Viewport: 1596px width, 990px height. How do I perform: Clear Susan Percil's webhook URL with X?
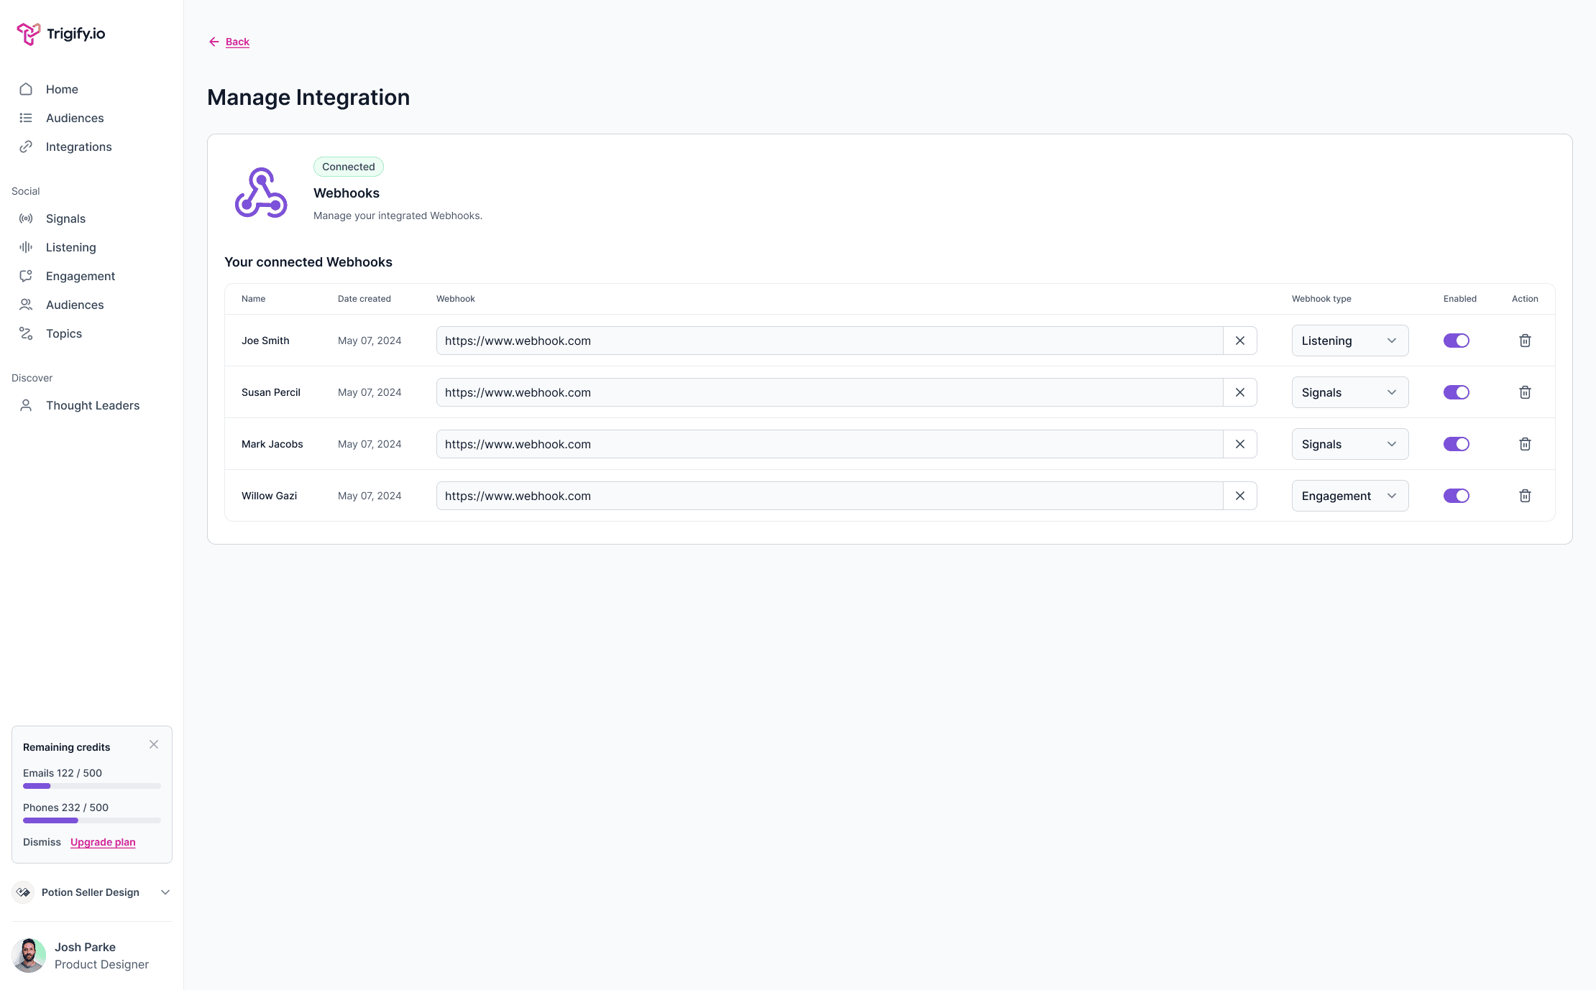(1240, 392)
